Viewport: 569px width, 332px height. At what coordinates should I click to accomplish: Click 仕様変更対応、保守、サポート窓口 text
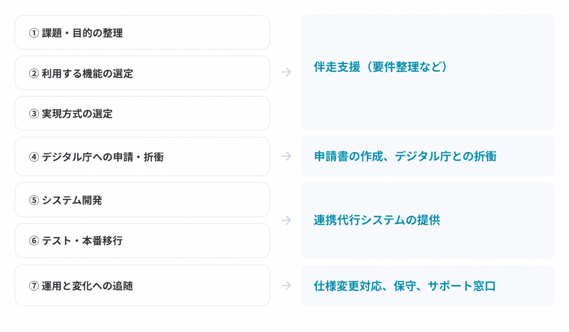pyautogui.click(x=405, y=286)
